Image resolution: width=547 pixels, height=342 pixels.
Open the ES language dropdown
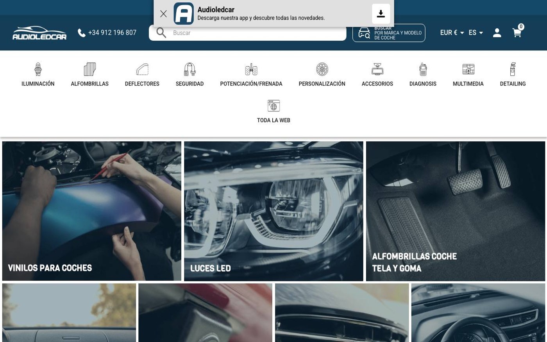point(476,33)
